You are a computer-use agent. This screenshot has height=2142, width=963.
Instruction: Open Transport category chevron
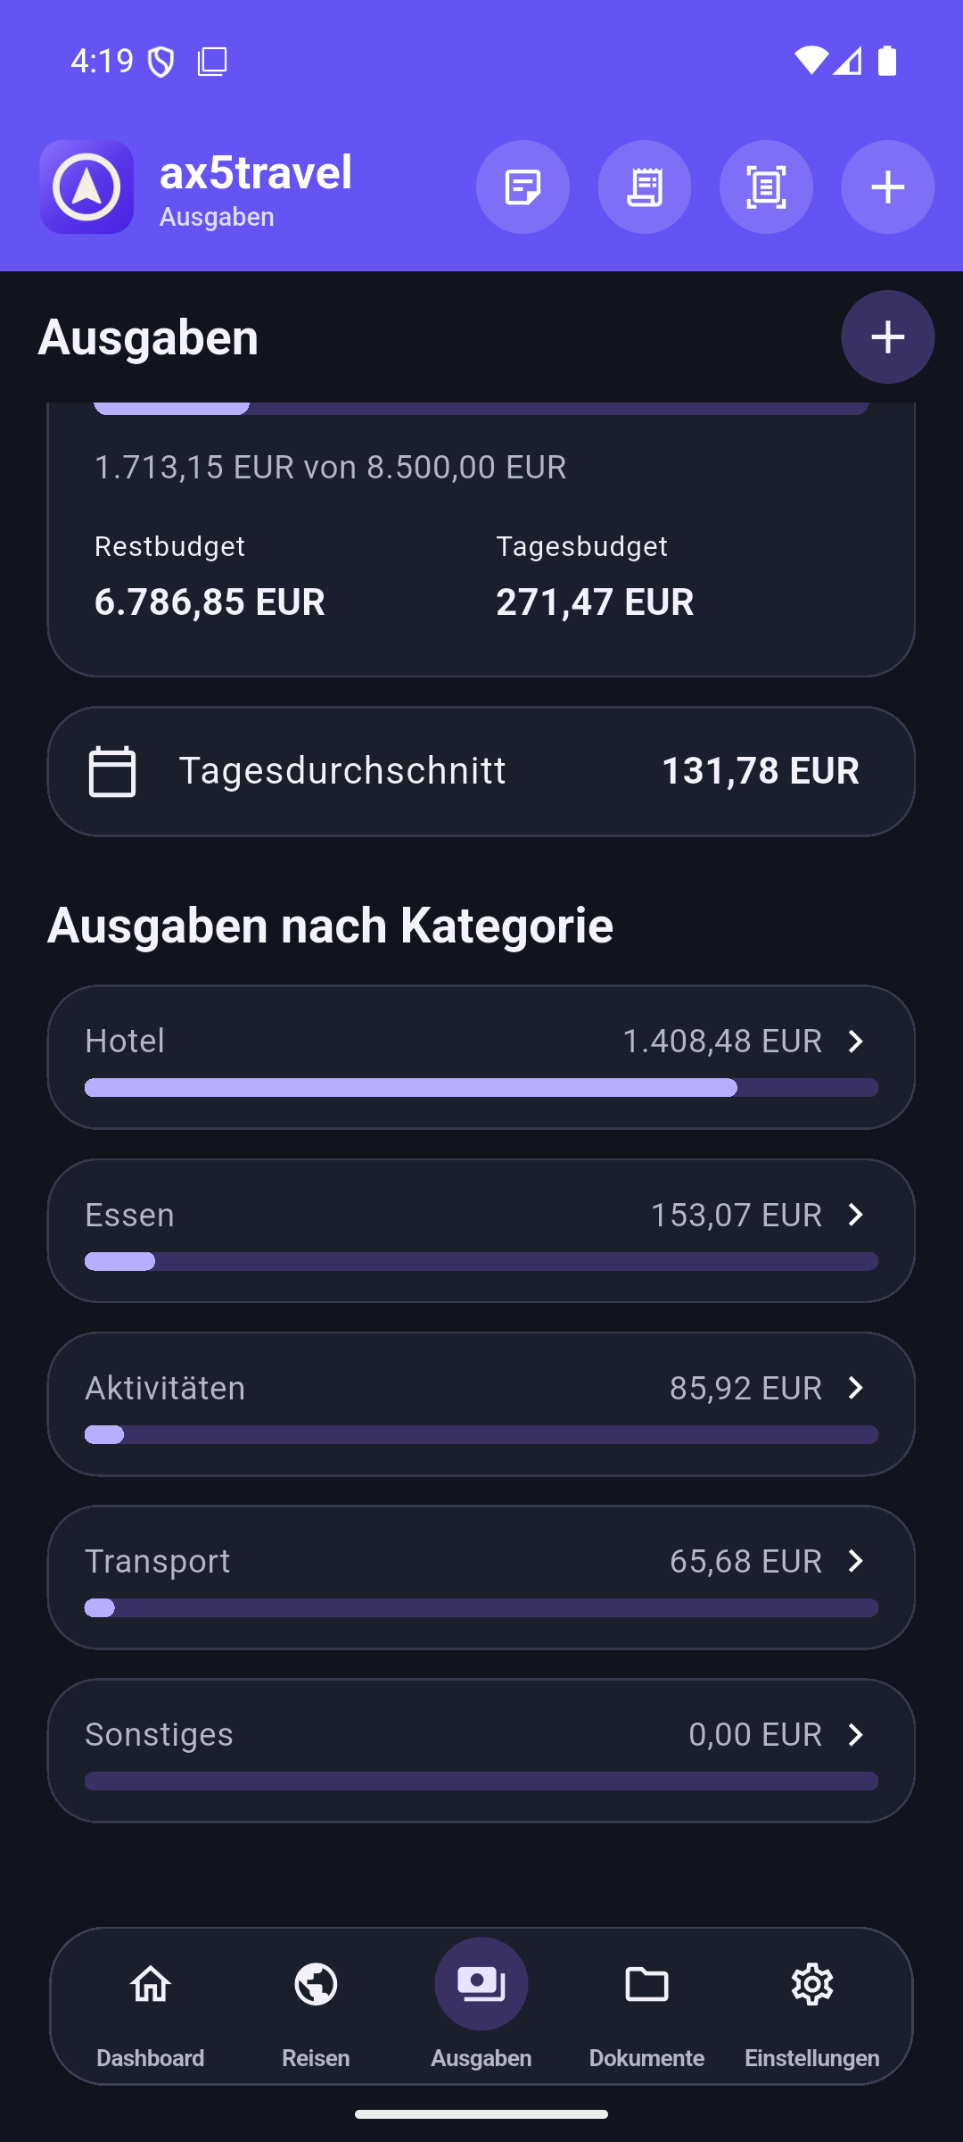click(x=856, y=1560)
